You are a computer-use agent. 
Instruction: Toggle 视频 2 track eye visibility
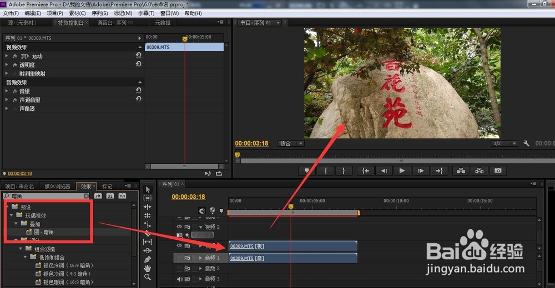[x=179, y=227]
